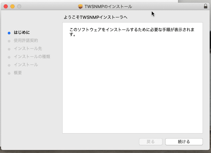Click the 続ける (Continue) button

(x=184, y=142)
